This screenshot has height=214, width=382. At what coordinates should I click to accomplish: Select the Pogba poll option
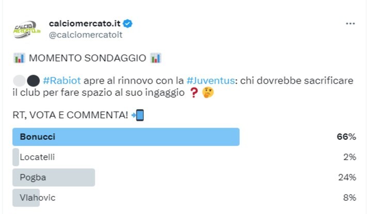click(x=33, y=177)
